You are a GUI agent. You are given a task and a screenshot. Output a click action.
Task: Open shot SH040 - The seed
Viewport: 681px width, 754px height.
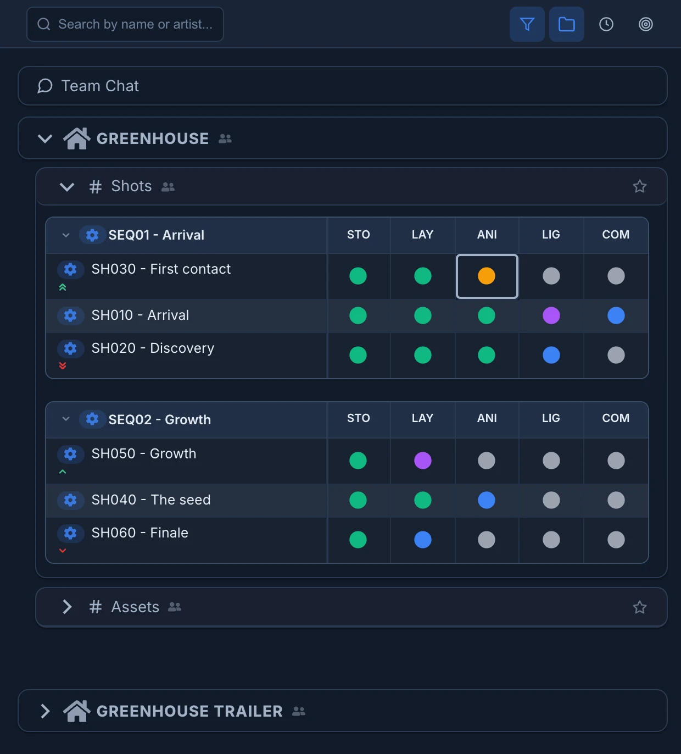tap(151, 500)
